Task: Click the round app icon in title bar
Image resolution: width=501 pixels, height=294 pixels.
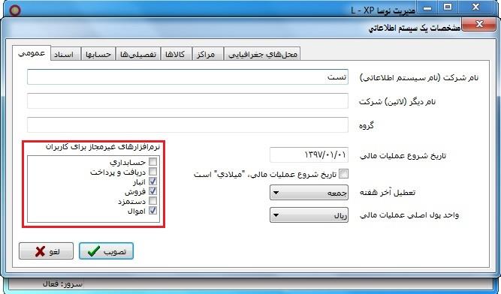Action: click(x=15, y=10)
